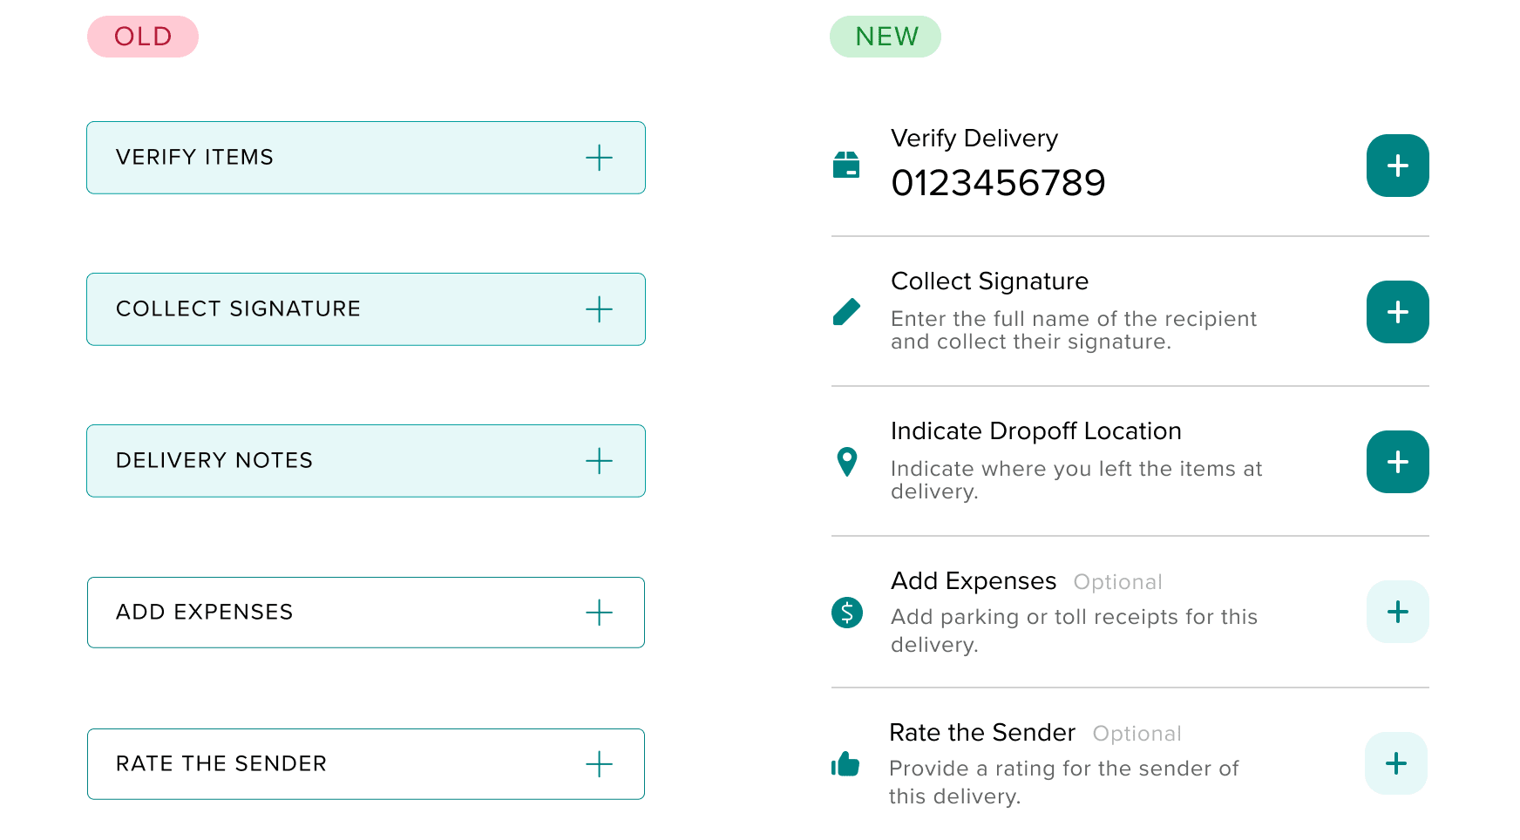1520x840 pixels.
Task: Click the dollar coin icon beside Add Expenses
Action: tap(846, 613)
